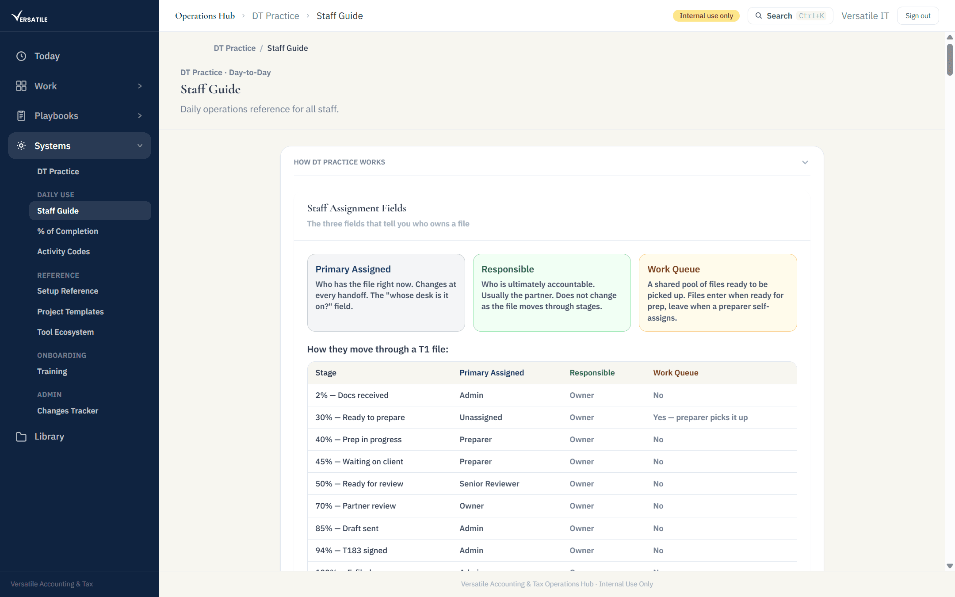
Task: Click the "50% — Ready for review" row
Action: 552,484
